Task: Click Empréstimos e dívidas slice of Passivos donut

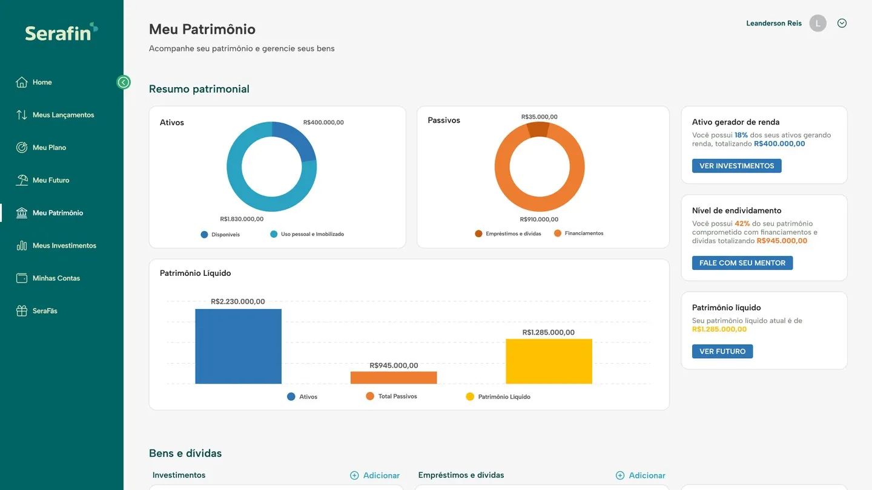Action: point(538,129)
